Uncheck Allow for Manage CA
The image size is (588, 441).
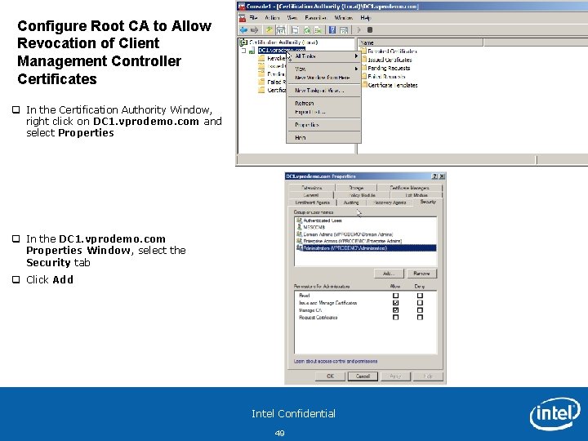coord(395,310)
